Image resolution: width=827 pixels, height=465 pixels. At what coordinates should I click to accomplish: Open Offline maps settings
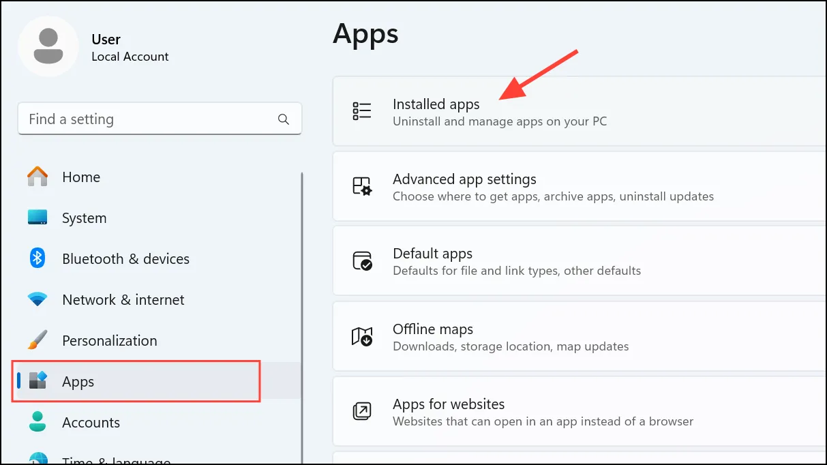coord(580,336)
